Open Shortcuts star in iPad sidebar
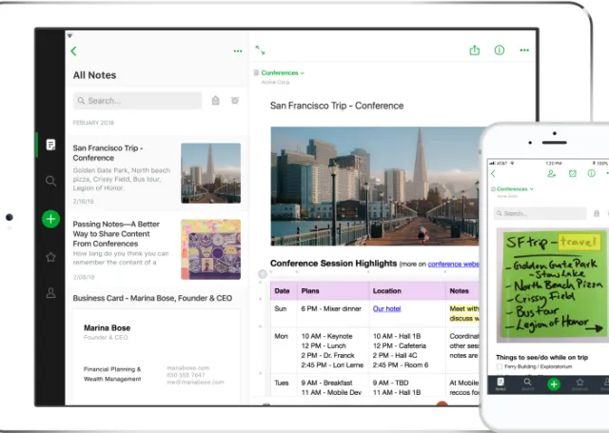Screen dimensions: 609x433 tap(50, 257)
